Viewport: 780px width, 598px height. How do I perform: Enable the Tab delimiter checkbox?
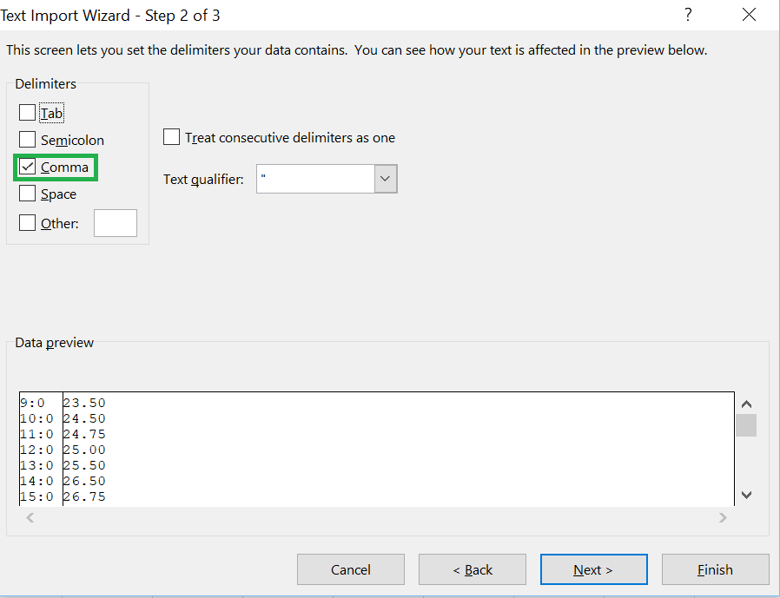tap(27, 112)
